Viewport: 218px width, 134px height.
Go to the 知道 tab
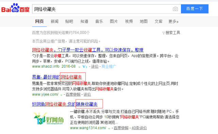click(84, 21)
